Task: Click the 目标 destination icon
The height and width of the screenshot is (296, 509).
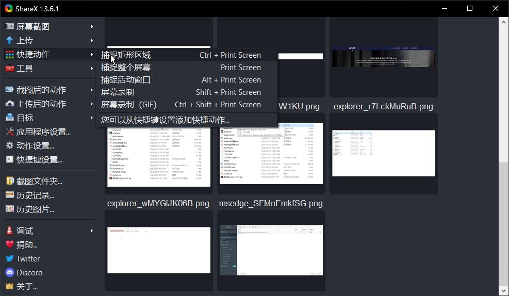Action: click(x=10, y=118)
